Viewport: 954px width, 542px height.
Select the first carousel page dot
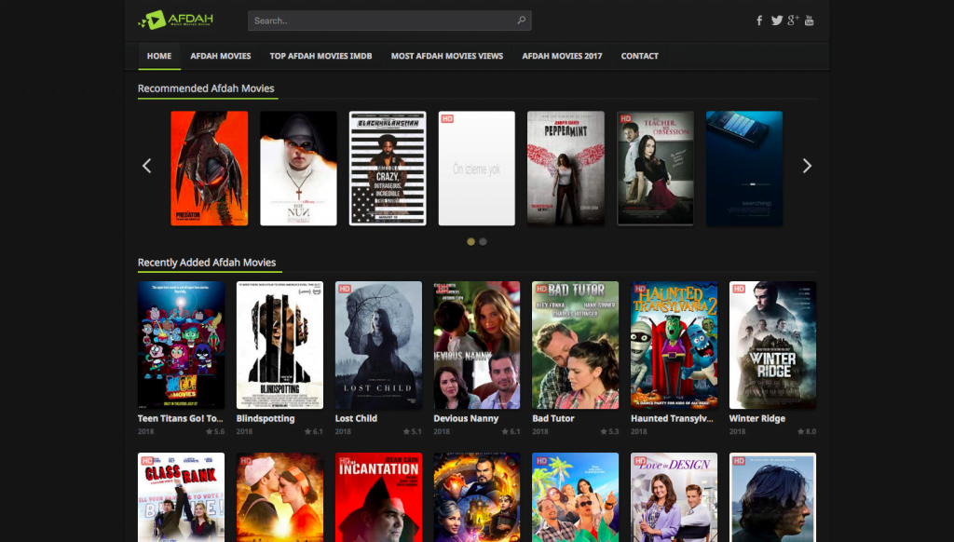[x=470, y=241]
